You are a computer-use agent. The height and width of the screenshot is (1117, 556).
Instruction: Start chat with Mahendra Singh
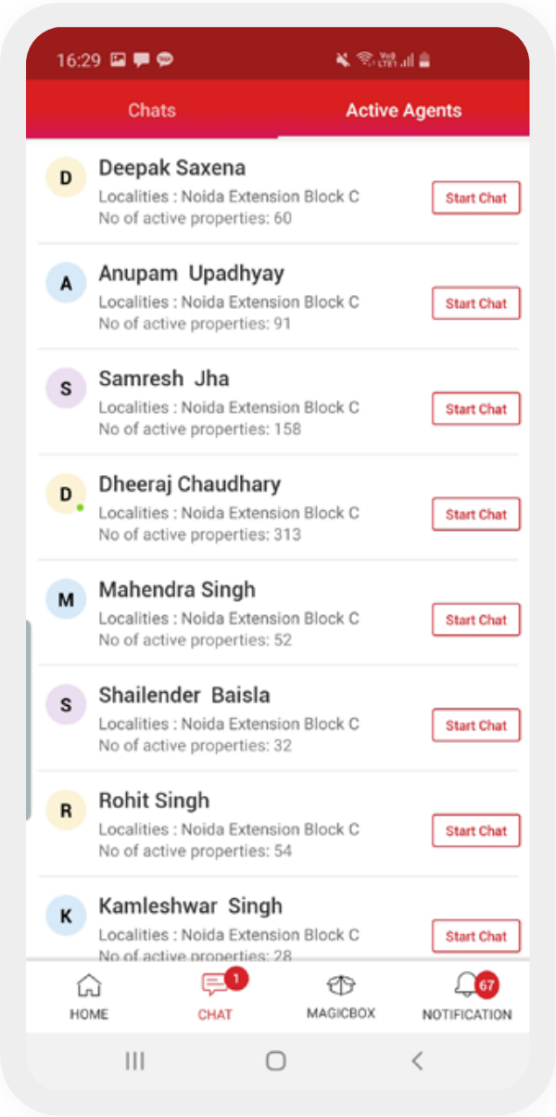click(476, 620)
